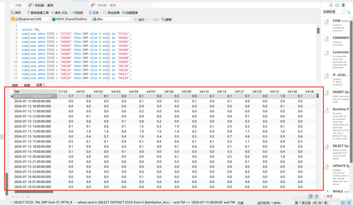
Task: Open the 查询创建工具 query builder
Action: pos(38,13)
